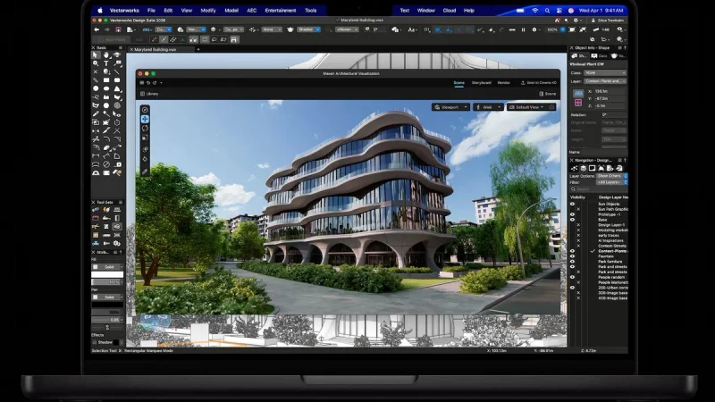Open the Data tab in Object Info
Screen dimensions: 715x402
click(x=599, y=56)
